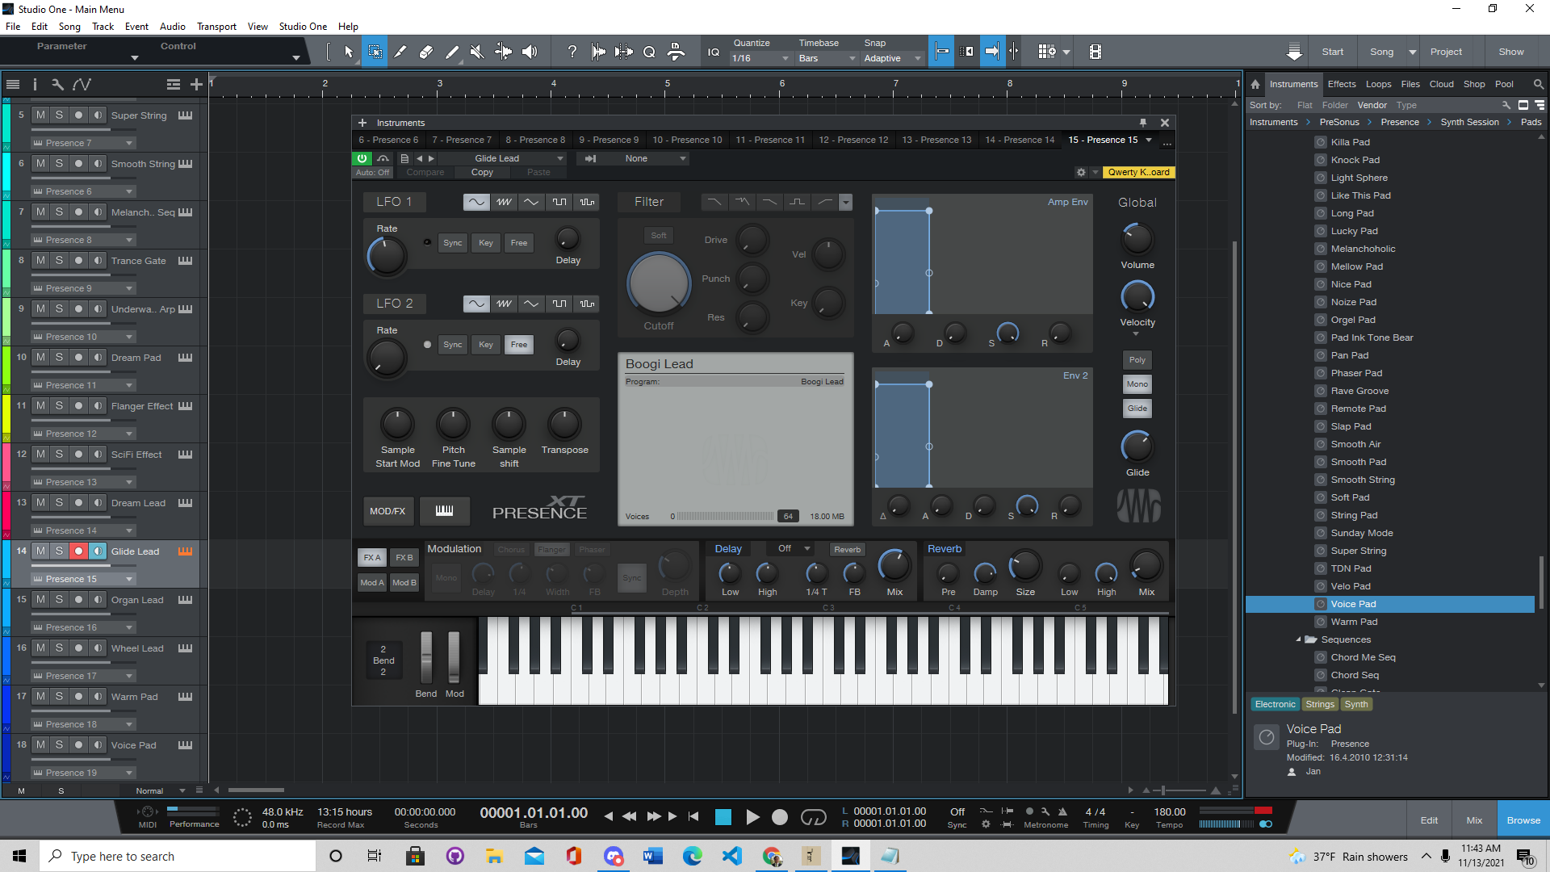Open Visual Studio Code from the taskbar

click(x=731, y=856)
